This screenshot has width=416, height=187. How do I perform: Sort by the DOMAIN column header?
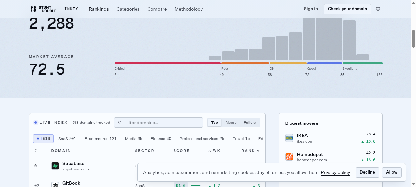click(61, 151)
